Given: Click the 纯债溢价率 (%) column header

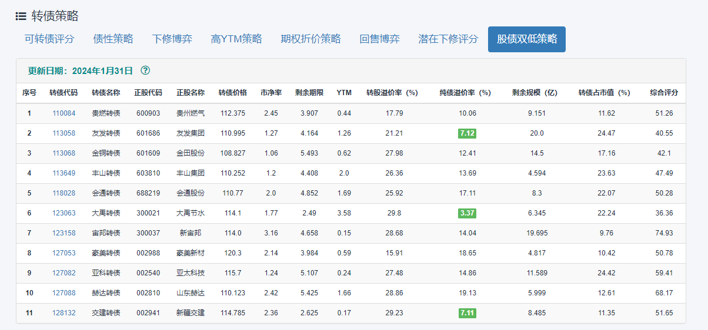Looking at the screenshot, I should click(465, 93).
